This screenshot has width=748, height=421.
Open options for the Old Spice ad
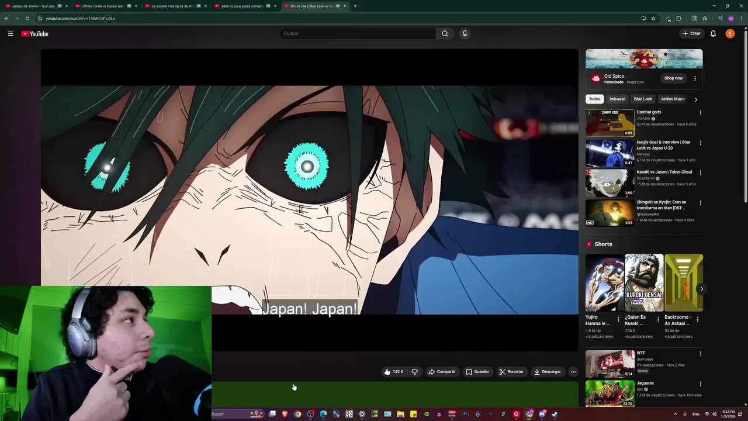[695, 78]
